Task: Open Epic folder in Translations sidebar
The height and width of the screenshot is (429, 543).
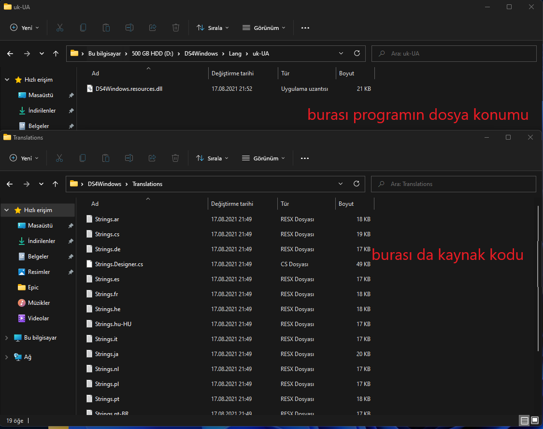Action: tap(33, 287)
